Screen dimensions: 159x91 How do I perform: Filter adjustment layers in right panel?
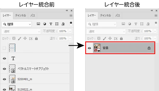click(129, 24)
